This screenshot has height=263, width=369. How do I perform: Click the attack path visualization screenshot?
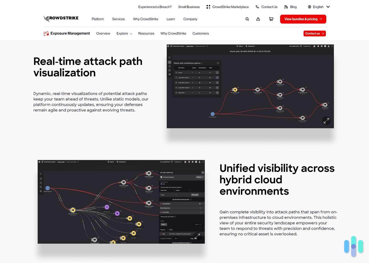[x=250, y=86]
